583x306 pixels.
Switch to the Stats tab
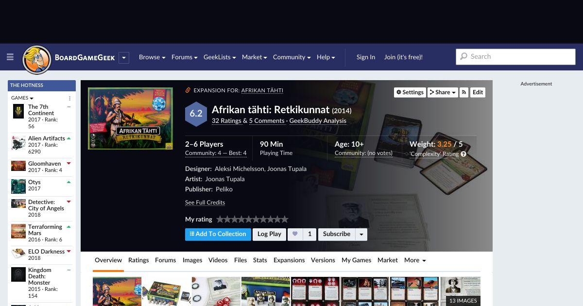click(260, 260)
